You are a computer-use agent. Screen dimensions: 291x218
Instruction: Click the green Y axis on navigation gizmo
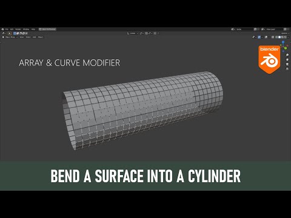coord(286,48)
